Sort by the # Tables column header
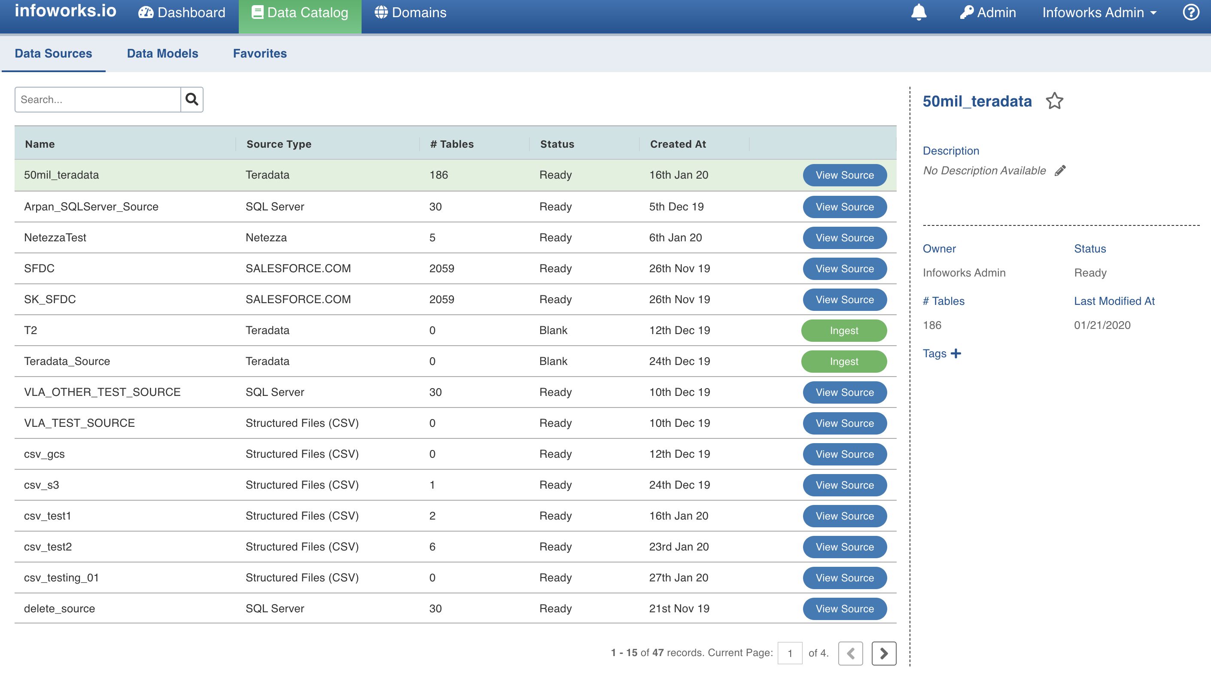 coord(452,144)
